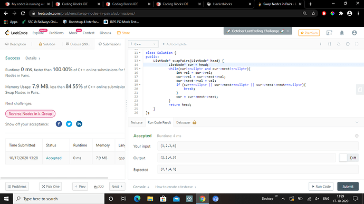
Task: Enter fullscreen editor mode icon
Action: 357,44
